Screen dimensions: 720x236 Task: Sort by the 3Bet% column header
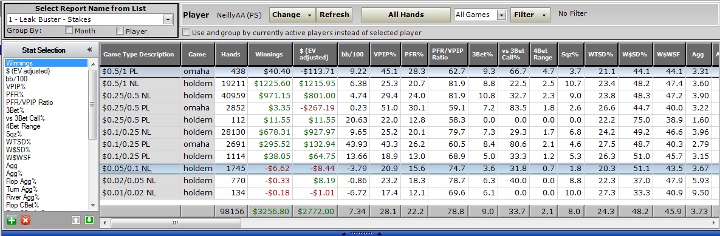tap(482, 54)
